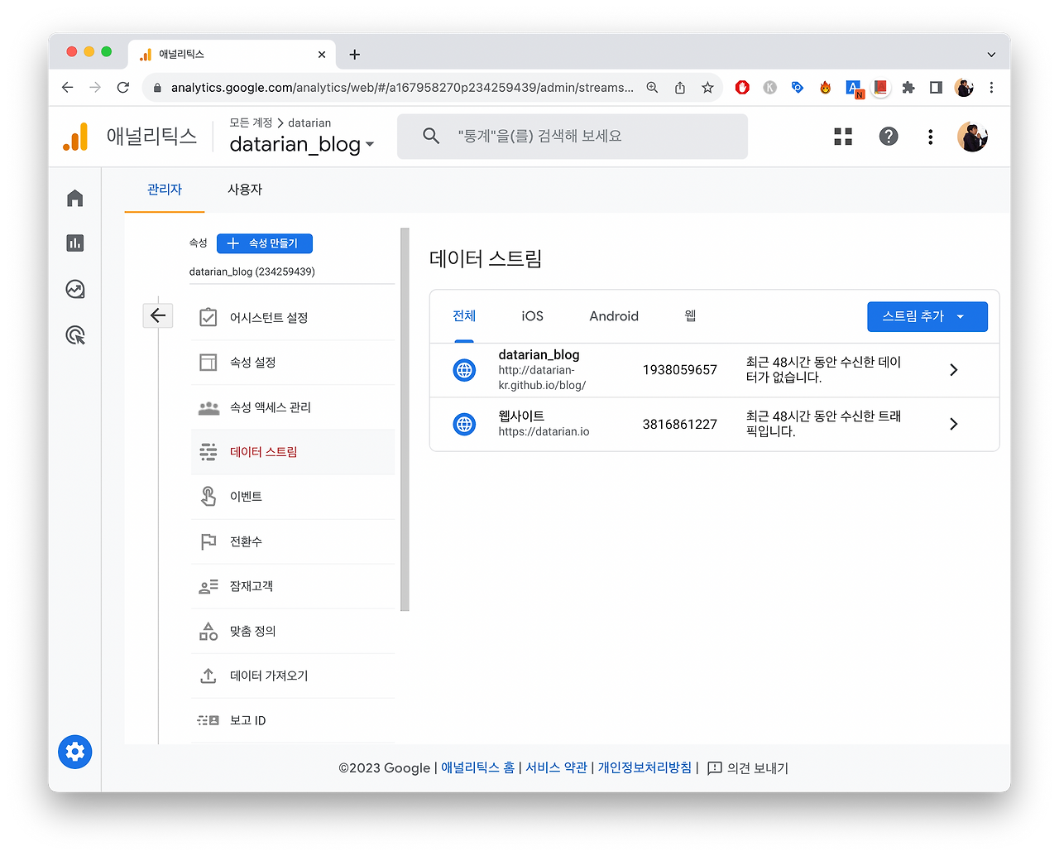Viewport: 1059px width, 856px height.
Task: Open 속성 액세스 관리 in admin menu
Action: tap(293, 407)
